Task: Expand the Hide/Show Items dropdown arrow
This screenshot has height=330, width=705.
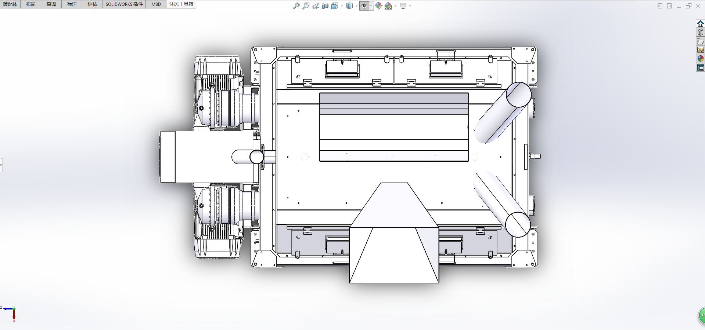Action: click(x=371, y=6)
